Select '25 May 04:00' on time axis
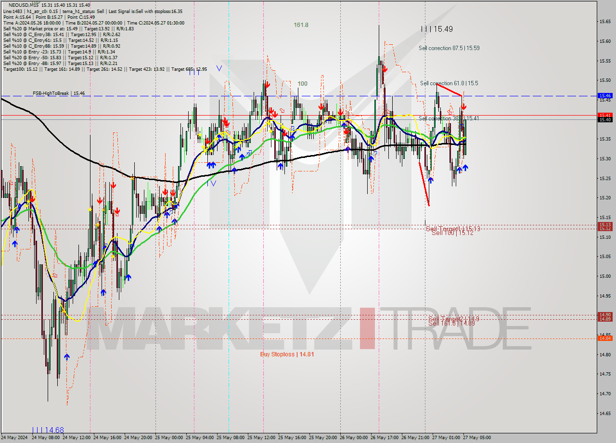This screenshot has height=443, width=616. pyautogui.click(x=199, y=438)
